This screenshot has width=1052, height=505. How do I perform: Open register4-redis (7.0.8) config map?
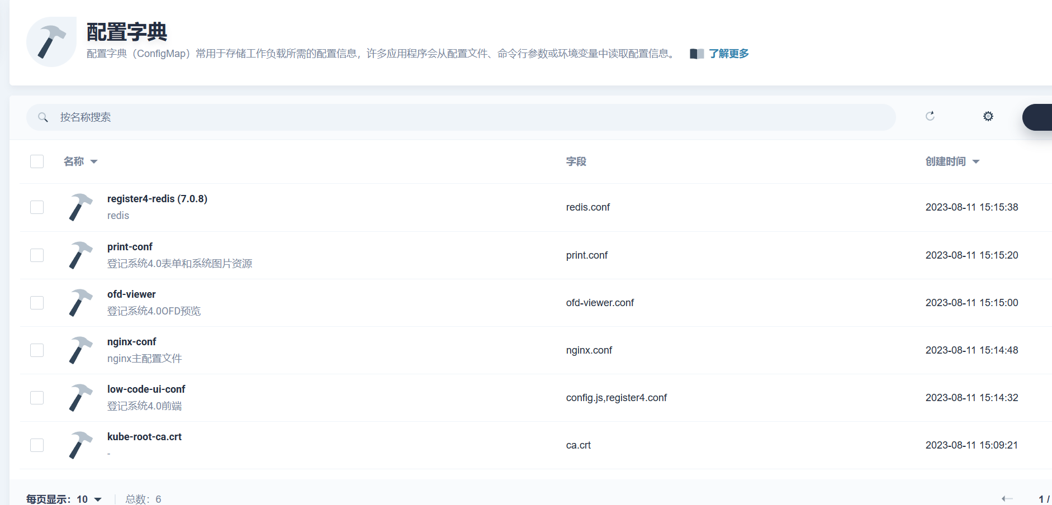pos(157,199)
